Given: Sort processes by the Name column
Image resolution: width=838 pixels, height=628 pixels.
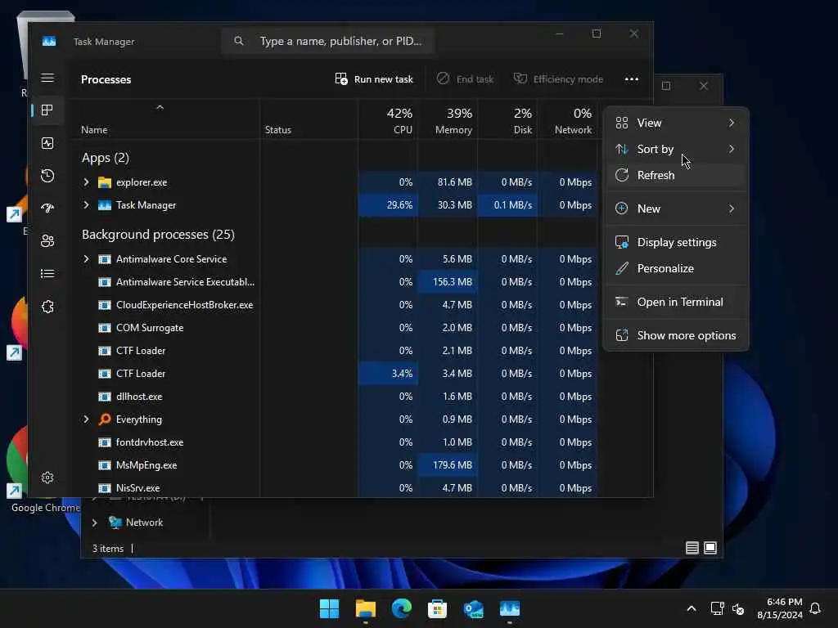Looking at the screenshot, I should (x=164, y=120).
